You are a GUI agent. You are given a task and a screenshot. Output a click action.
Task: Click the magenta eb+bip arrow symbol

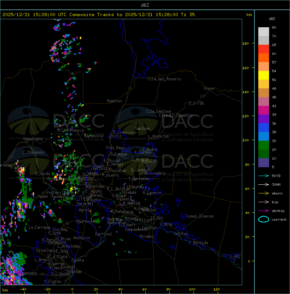click(x=264, y=211)
